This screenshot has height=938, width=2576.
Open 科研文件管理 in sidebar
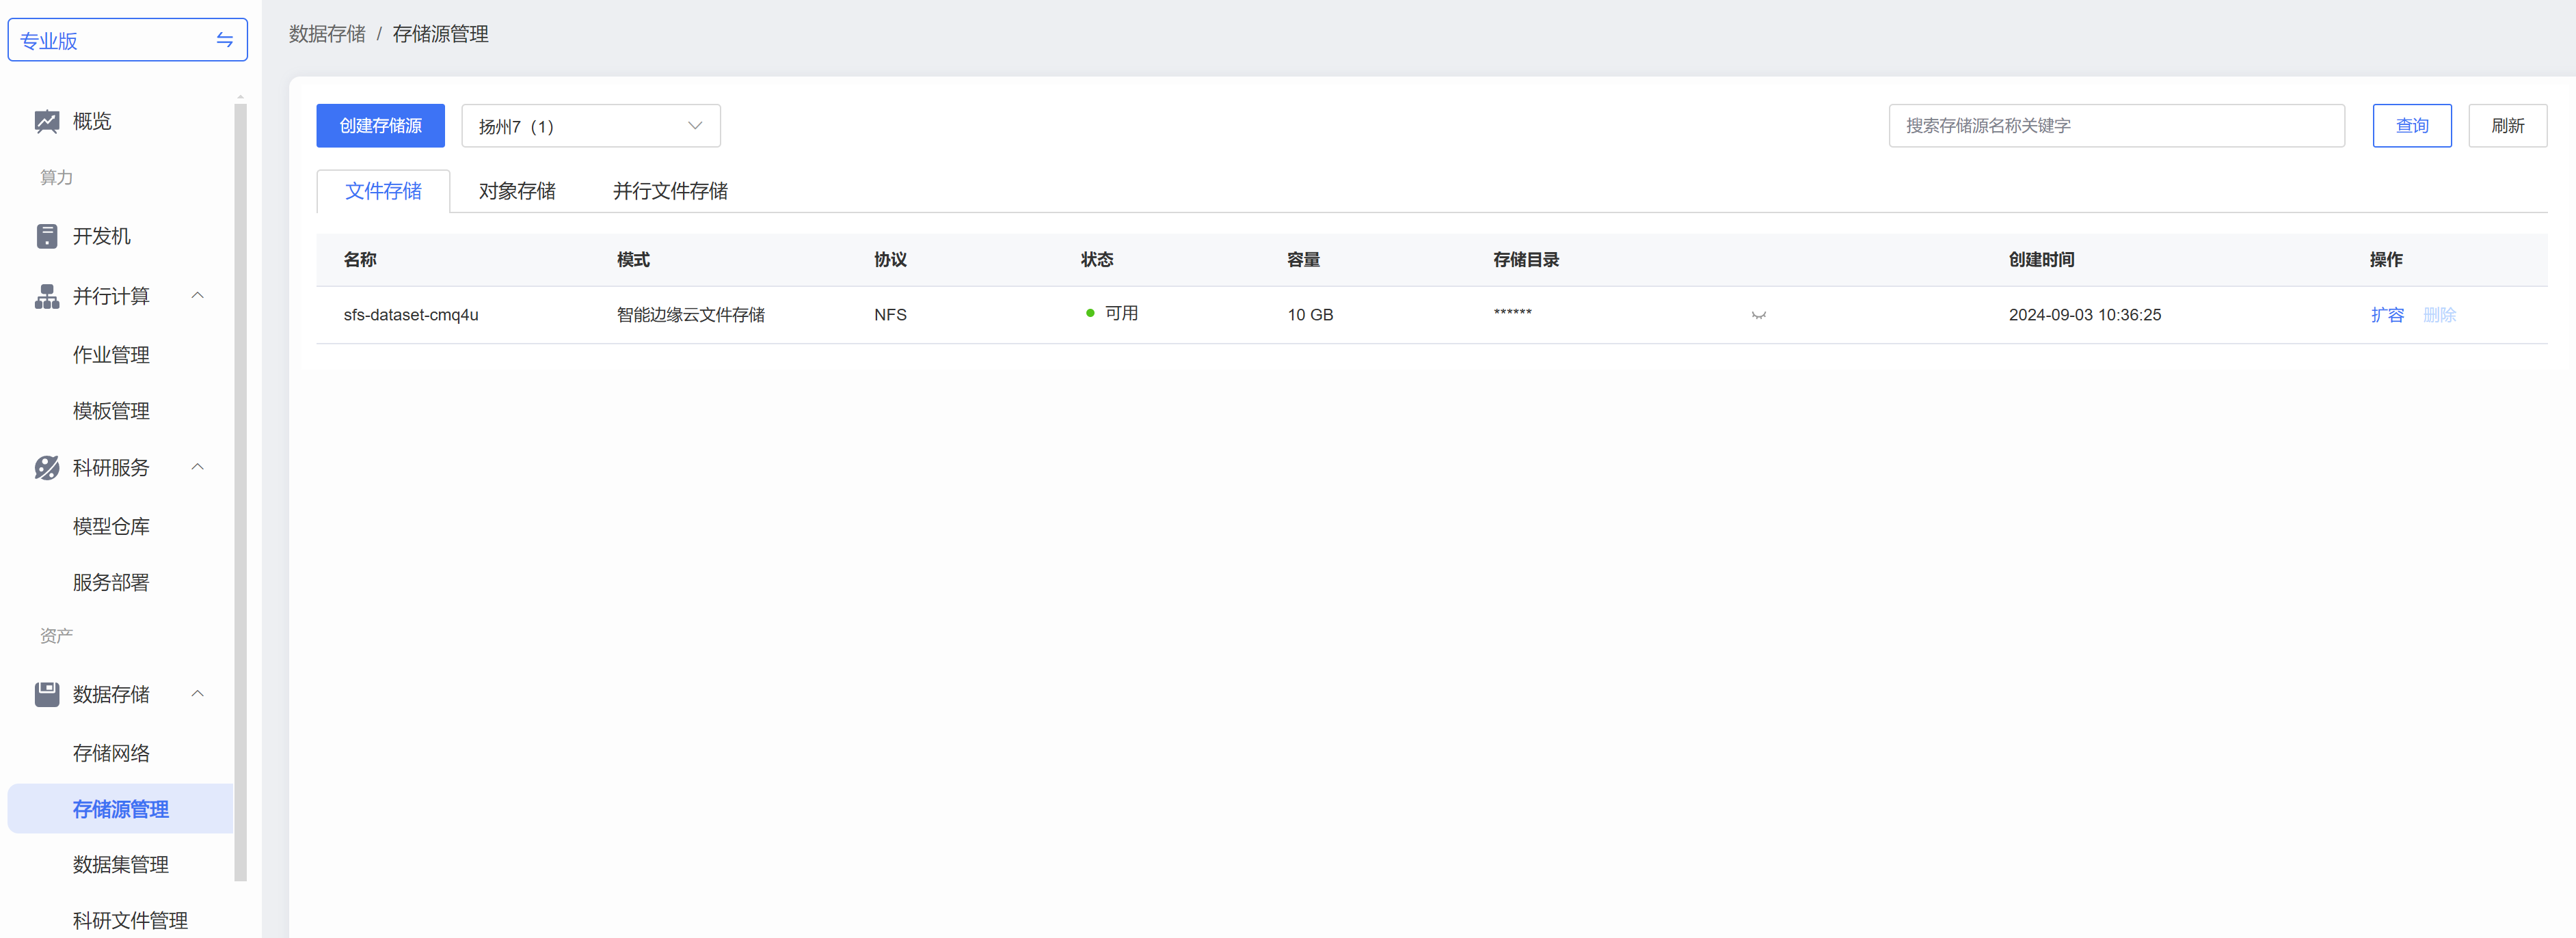[130, 921]
